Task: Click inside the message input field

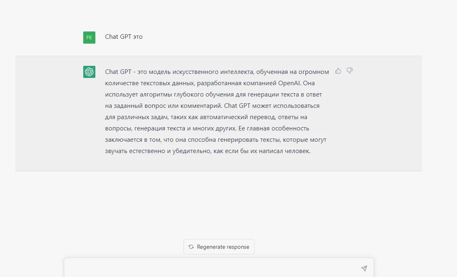Action: click(219, 268)
